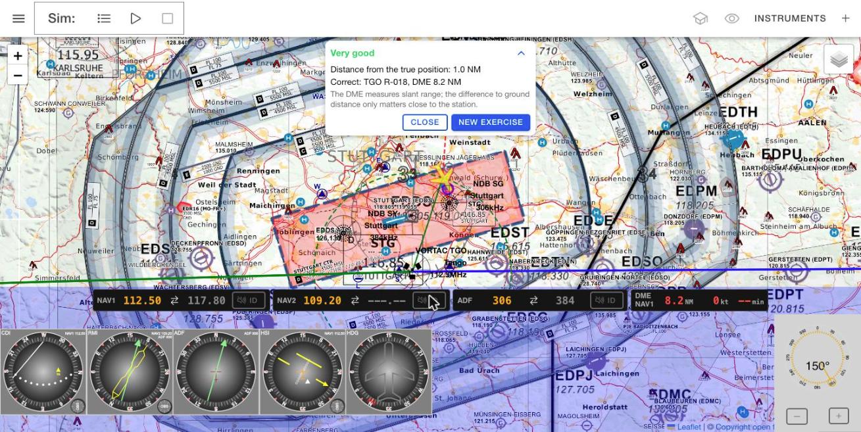The height and width of the screenshot is (432, 861).
Task: Stop the simulation with the square button
Action: click(167, 18)
